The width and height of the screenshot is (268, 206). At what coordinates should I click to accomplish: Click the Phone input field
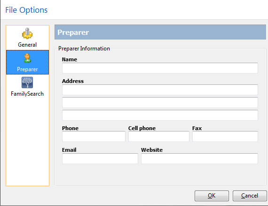pos(94,137)
